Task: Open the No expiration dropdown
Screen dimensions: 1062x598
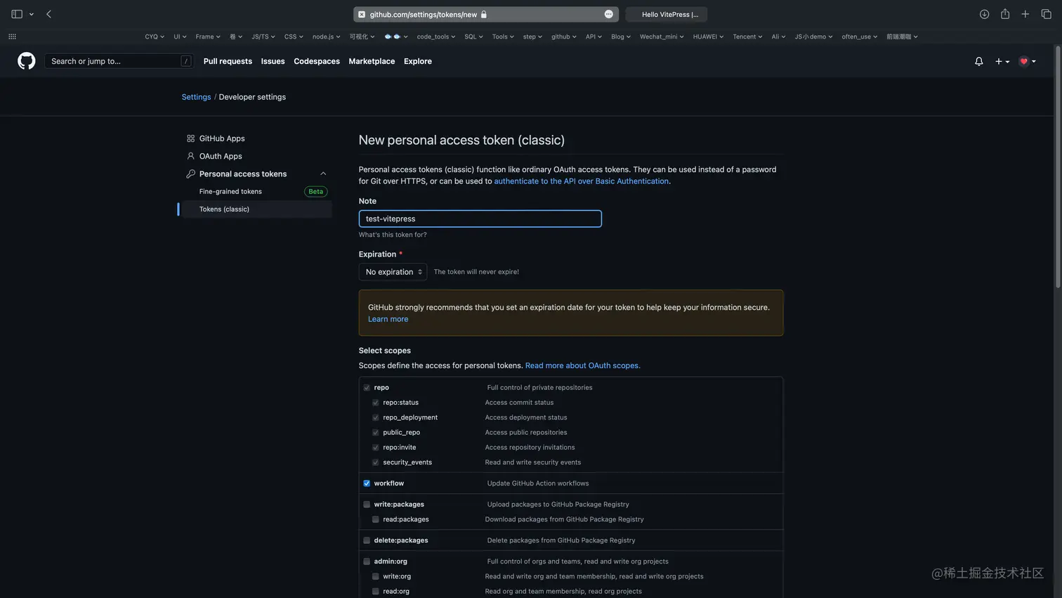Action: 393,272
